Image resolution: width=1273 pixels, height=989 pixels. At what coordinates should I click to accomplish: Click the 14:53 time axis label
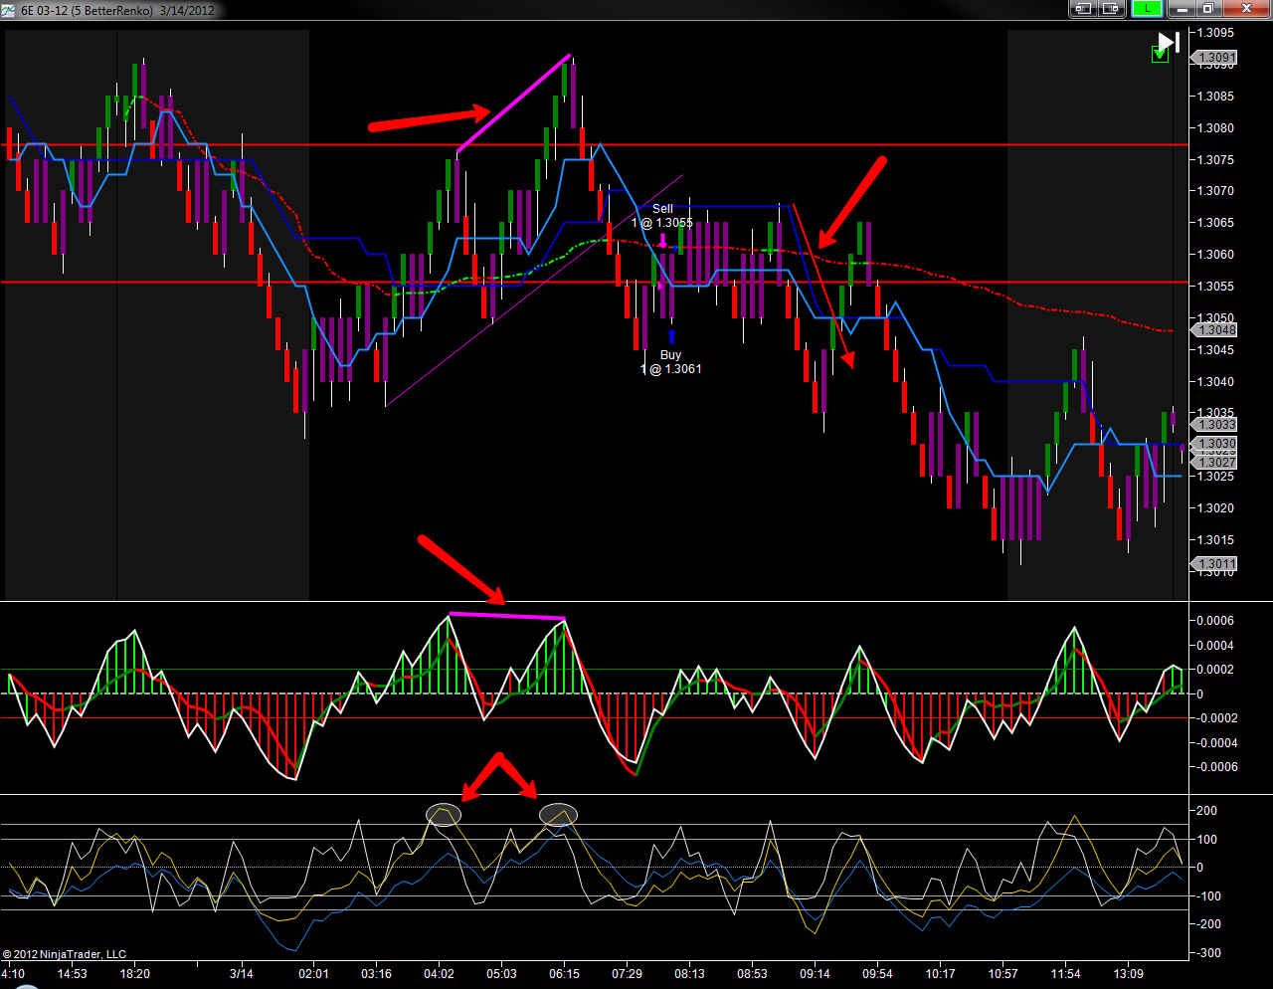72,974
